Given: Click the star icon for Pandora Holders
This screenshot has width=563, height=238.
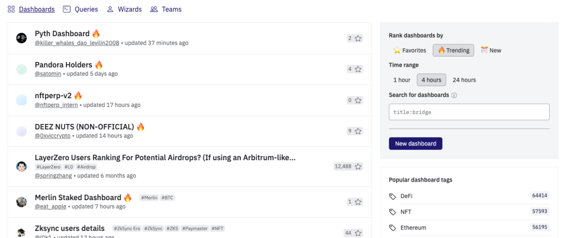Looking at the screenshot, I should pyautogui.click(x=358, y=69).
